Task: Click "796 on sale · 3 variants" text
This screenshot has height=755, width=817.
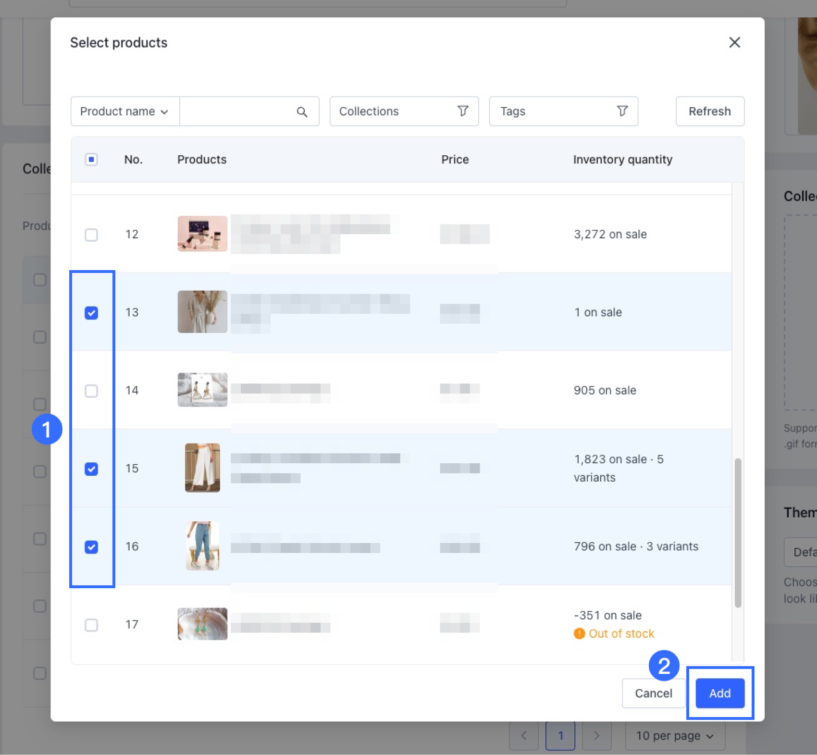Action: point(636,546)
